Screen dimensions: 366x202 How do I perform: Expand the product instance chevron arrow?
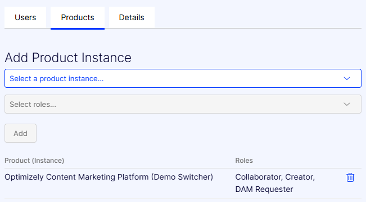pyautogui.click(x=347, y=78)
